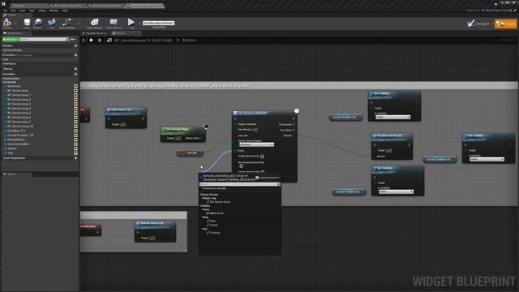
Task: Click the Save toolbar icon
Action: point(27,23)
